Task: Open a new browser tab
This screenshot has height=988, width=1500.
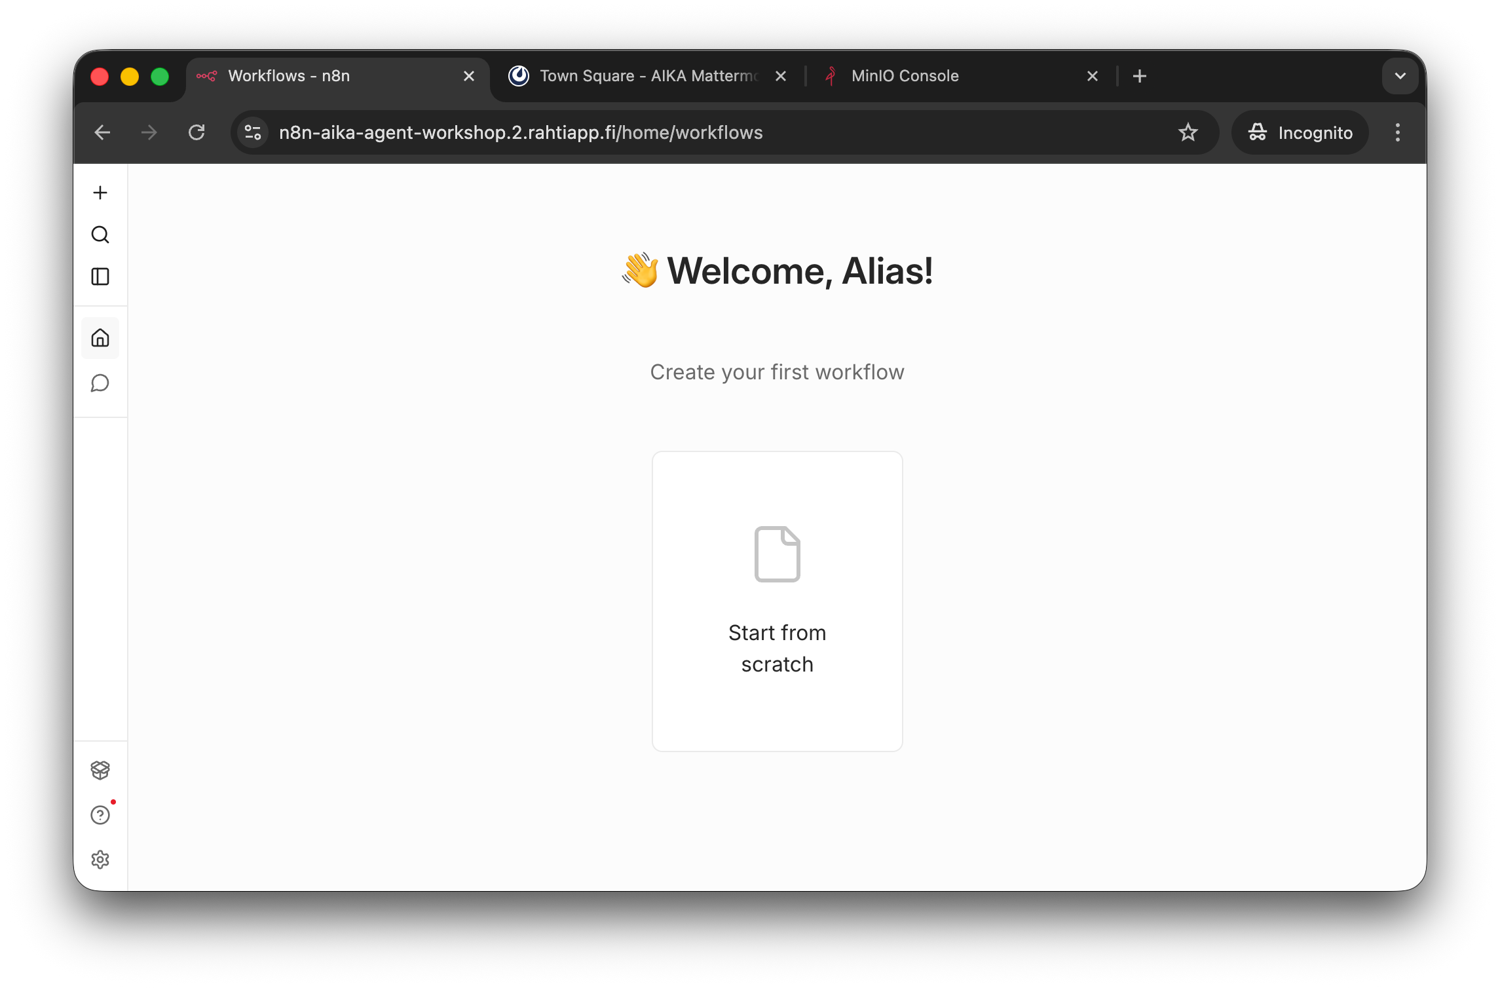Action: [x=1140, y=76]
